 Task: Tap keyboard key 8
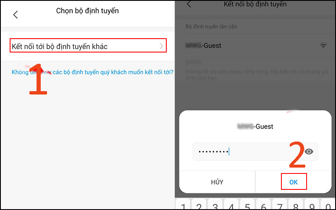pyautogui.click(x=296, y=205)
